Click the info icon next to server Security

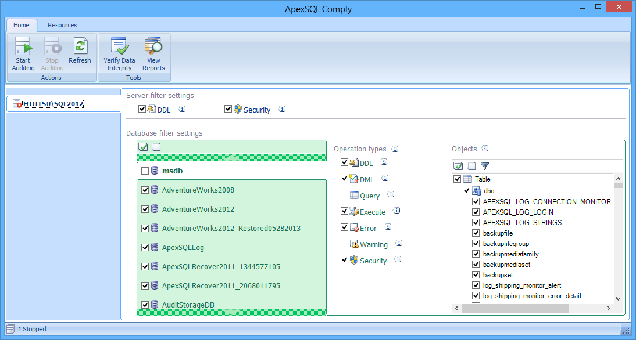283,109
